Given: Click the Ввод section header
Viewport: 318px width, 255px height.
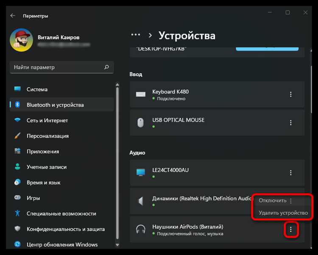Looking at the screenshot, I should 136,74.
